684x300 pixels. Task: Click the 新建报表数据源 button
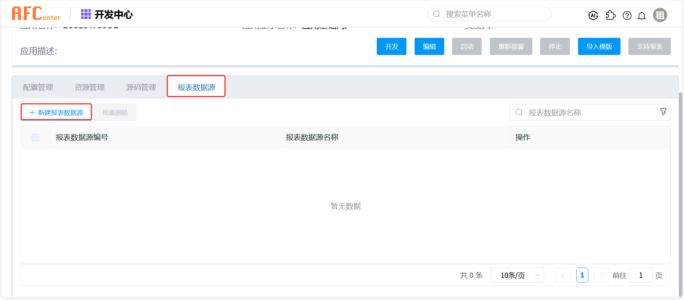56,112
